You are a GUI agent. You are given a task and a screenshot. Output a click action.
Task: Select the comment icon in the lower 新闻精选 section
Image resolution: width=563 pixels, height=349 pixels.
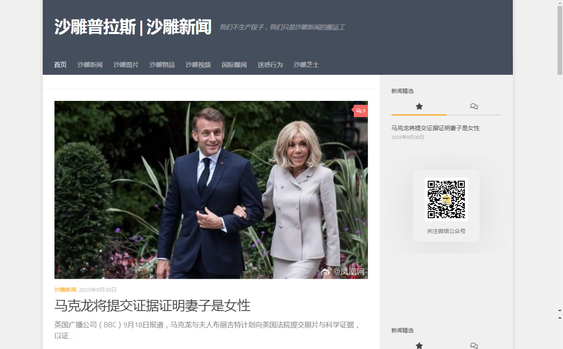tap(474, 346)
